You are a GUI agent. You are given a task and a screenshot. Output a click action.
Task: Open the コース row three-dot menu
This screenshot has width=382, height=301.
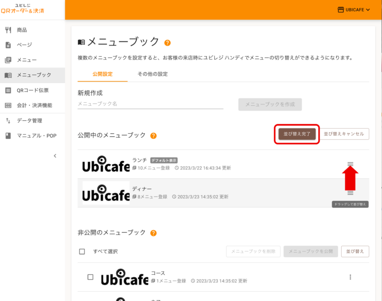pos(351,277)
